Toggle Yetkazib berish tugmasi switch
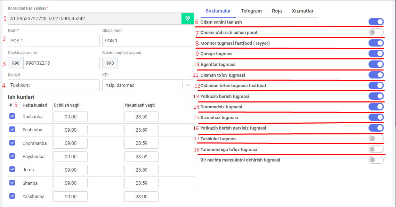The image size is (396, 207). (376, 96)
